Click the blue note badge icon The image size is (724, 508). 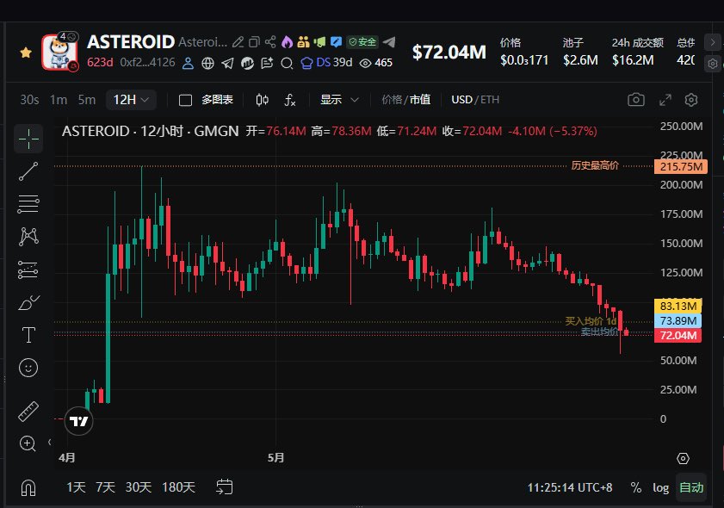click(x=336, y=42)
